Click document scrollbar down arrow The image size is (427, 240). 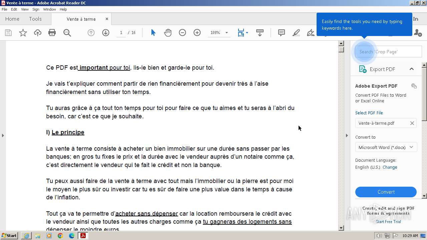click(x=341, y=228)
